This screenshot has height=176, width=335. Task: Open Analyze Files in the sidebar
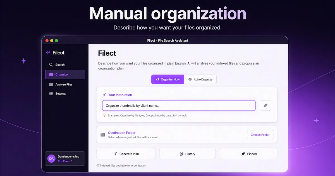coord(65,84)
